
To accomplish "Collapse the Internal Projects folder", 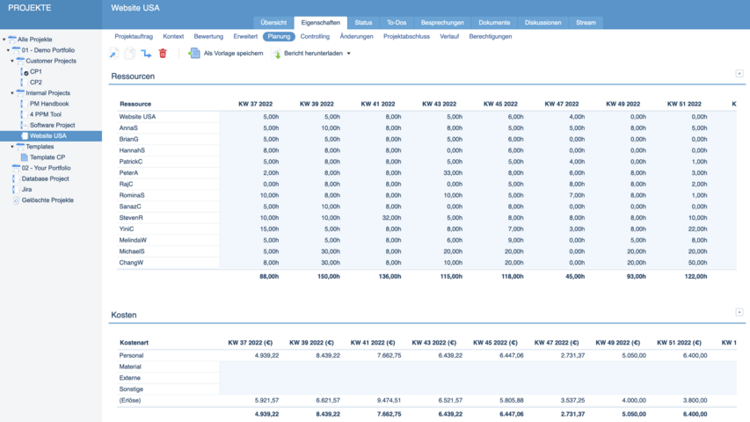I will [12, 93].
